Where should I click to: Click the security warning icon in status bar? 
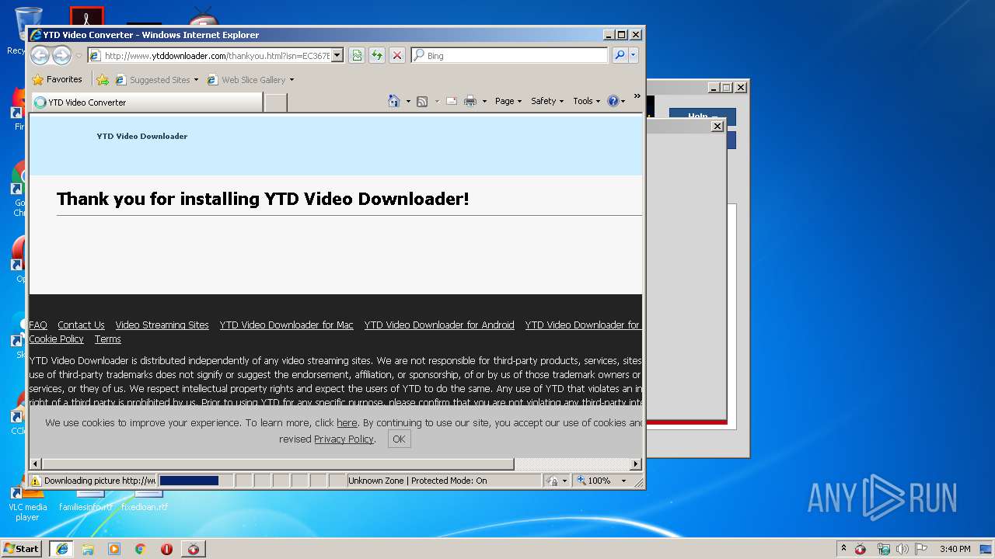pos(35,481)
